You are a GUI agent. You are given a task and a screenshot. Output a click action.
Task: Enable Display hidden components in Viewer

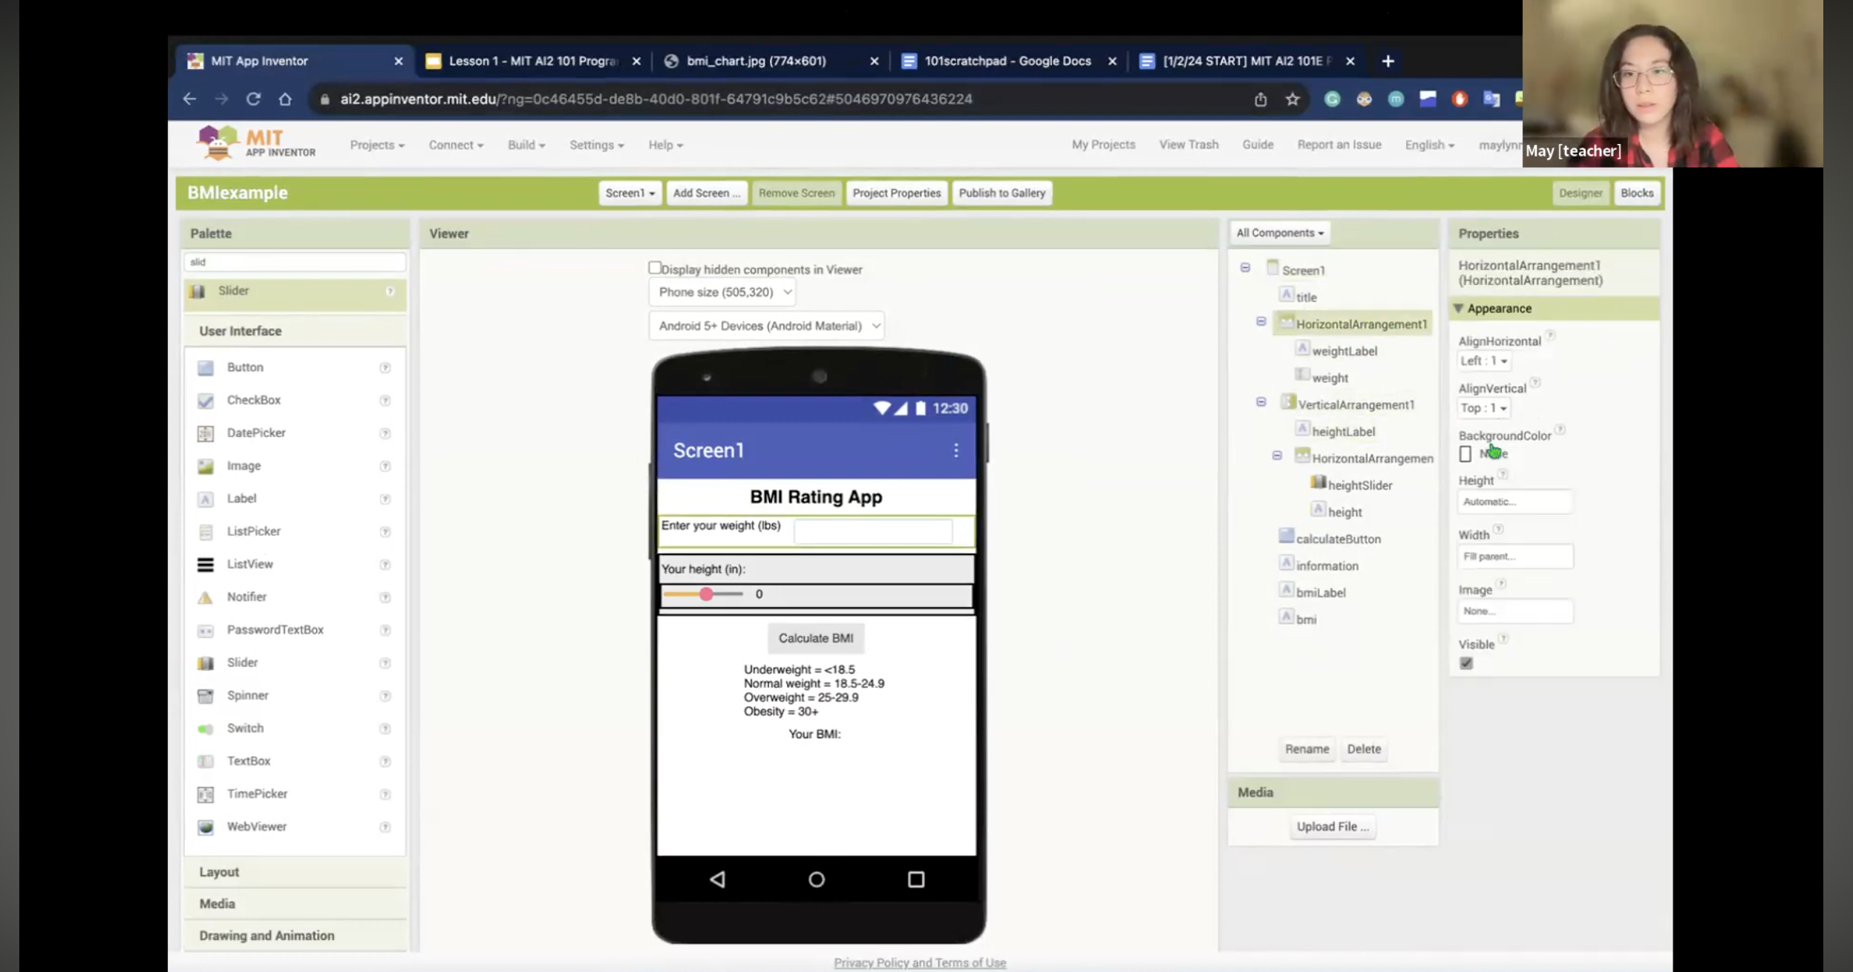click(x=654, y=268)
